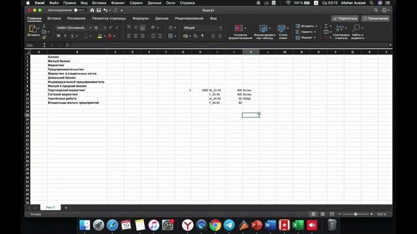Click the Percent style icon
This screenshot has width=417, height=234.
(x=195, y=36)
